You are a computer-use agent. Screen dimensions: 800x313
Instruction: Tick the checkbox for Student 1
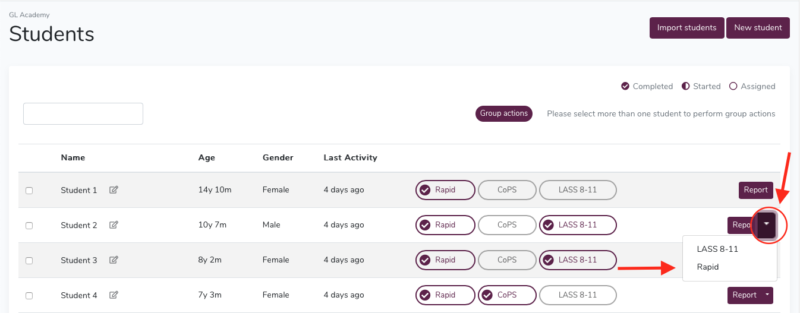29,191
